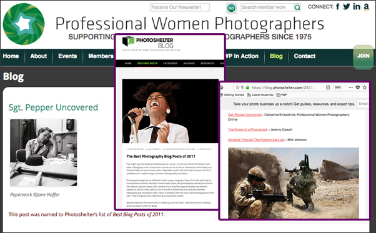This screenshot has height=233, width=376.
Task: Open the Facebook connect icon
Action: click(x=338, y=6)
